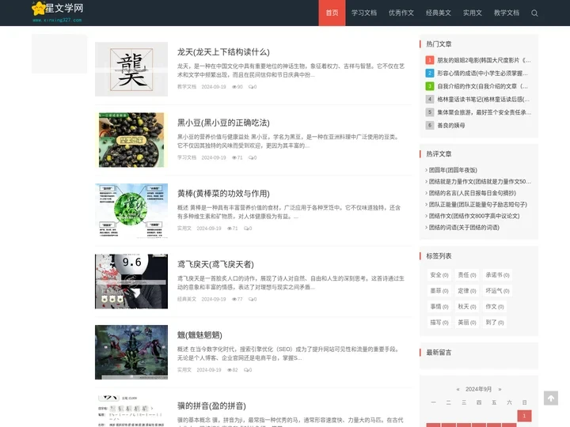Select the 到了 (0) tag
This screenshot has width=570, height=427.
click(494, 323)
